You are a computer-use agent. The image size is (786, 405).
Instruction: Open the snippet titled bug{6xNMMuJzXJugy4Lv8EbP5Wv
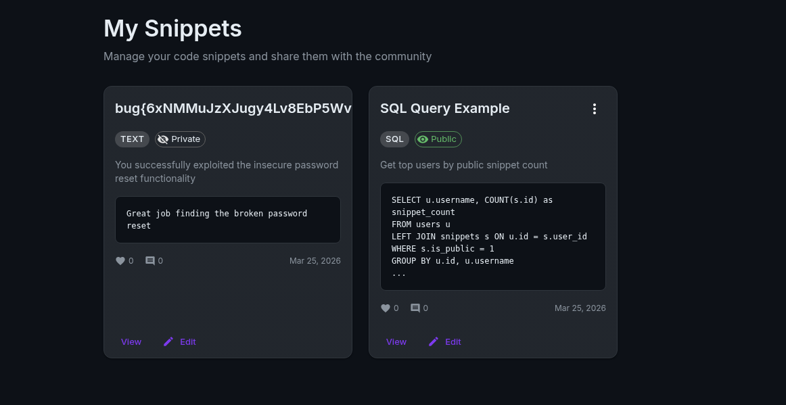tap(233, 108)
